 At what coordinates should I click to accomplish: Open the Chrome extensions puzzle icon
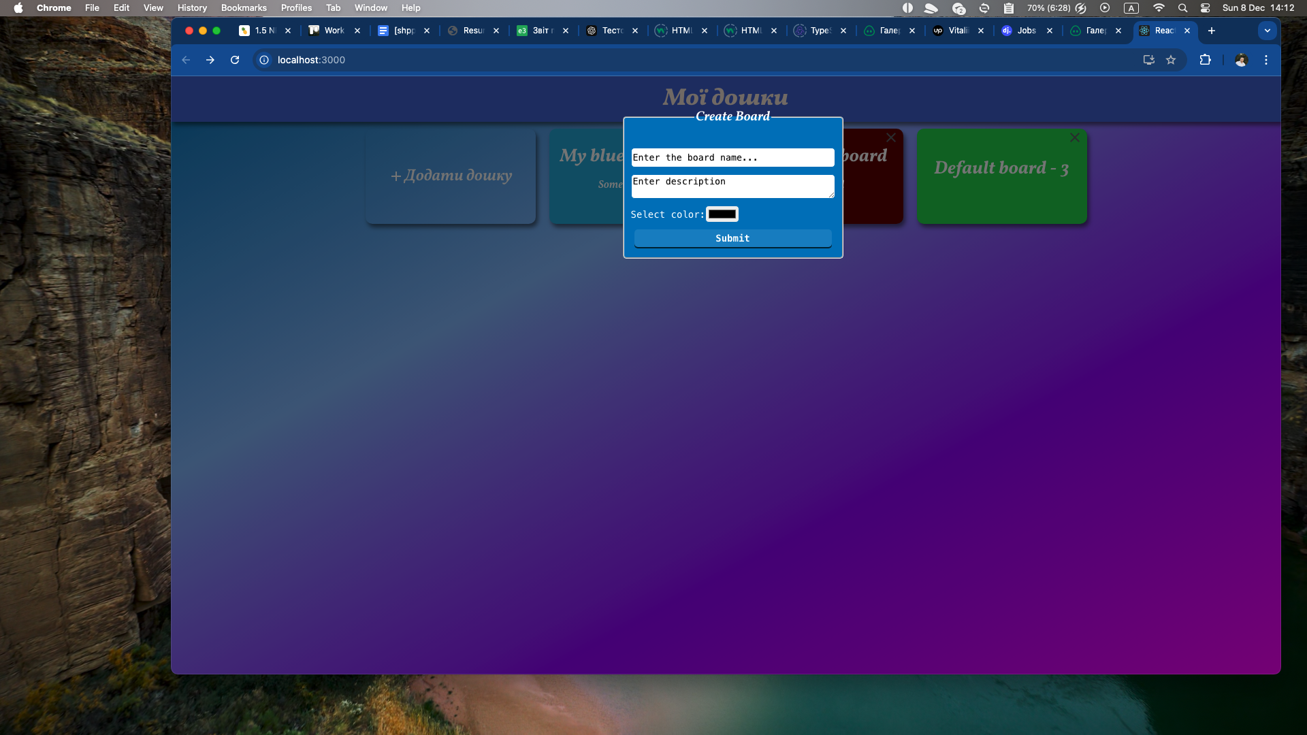[x=1205, y=60]
